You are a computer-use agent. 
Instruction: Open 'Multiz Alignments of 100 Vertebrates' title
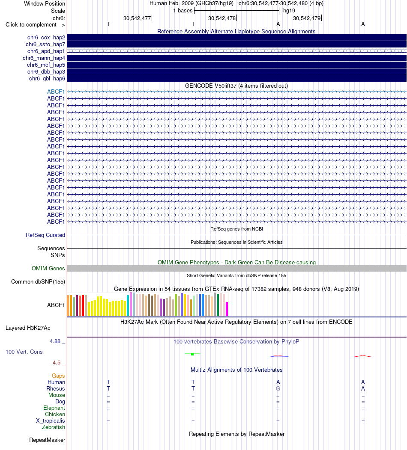(236, 370)
